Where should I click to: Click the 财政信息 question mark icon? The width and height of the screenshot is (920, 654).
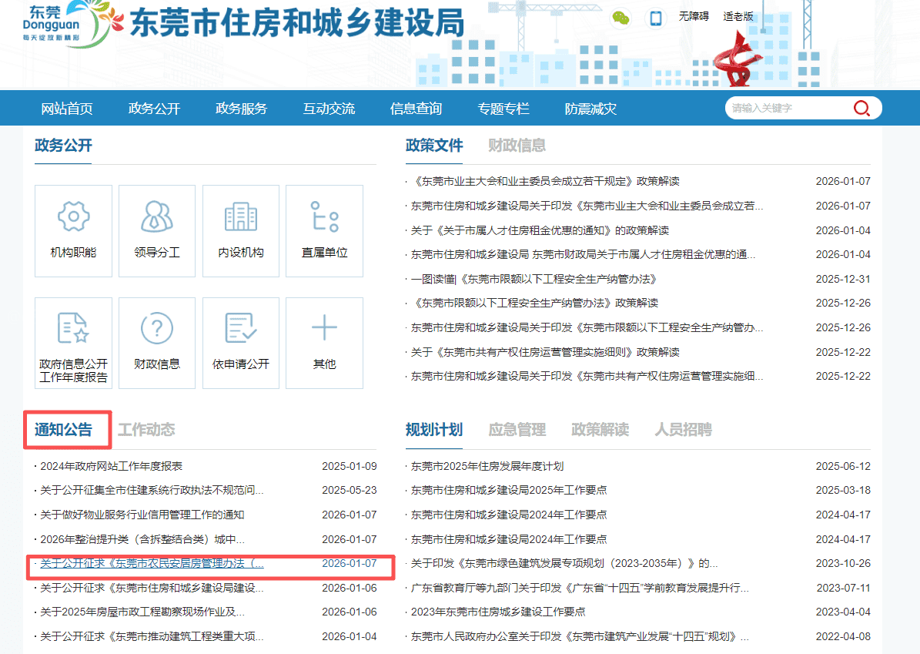[x=156, y=329]
